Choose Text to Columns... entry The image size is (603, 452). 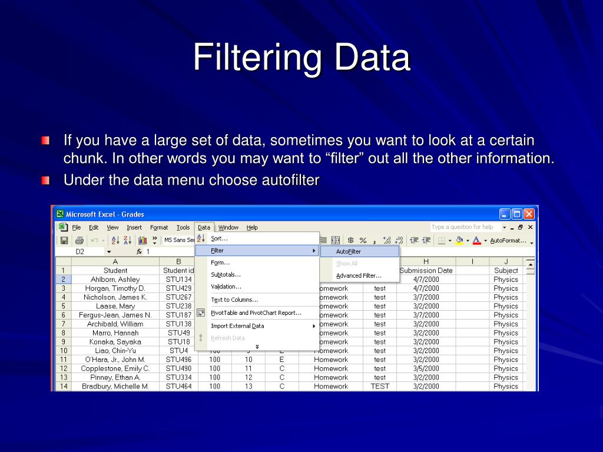pos(257,300)
